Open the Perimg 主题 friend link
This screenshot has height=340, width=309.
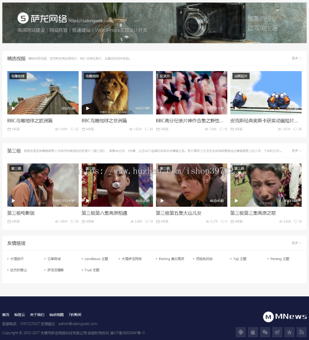tap(280, 259)
